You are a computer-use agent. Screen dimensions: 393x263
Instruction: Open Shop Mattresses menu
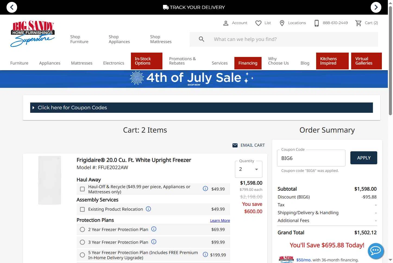[x=161, y=39]
